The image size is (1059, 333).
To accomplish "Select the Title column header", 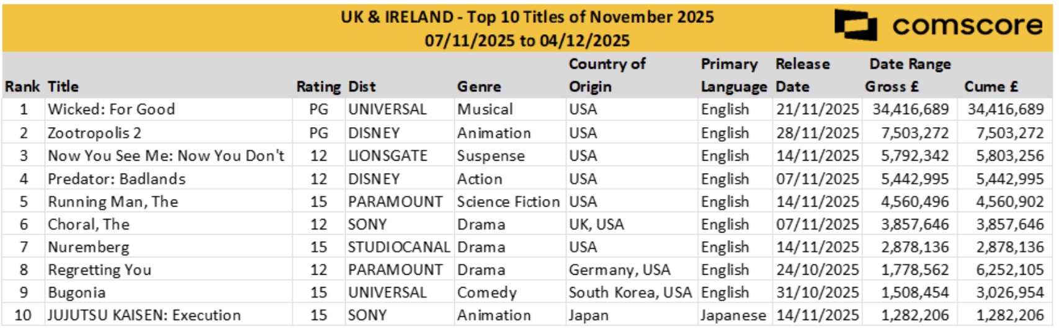I will coord(63,87).
